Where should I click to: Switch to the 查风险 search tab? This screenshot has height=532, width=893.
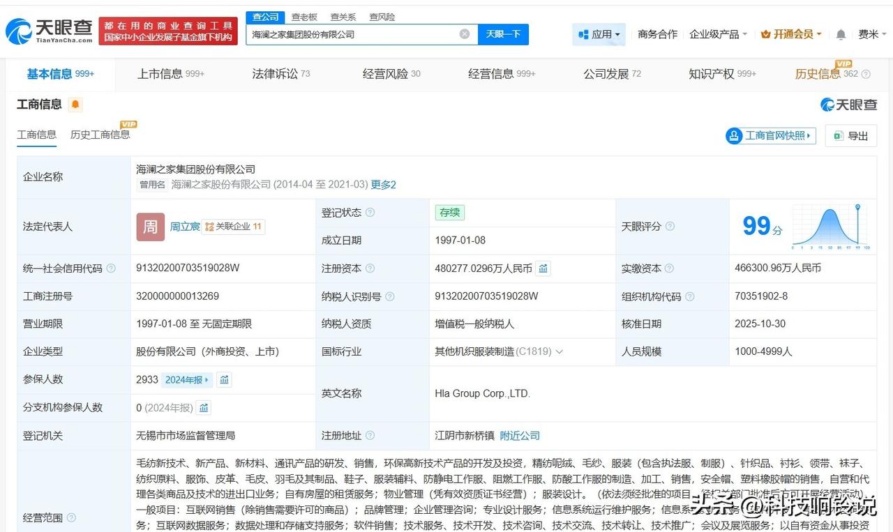click(382, 17)
